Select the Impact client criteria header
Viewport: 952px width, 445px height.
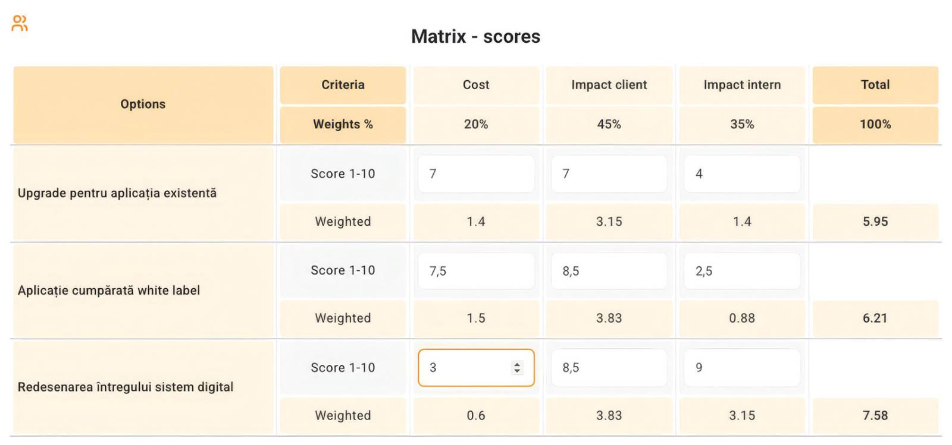click(x=609, y=85)
